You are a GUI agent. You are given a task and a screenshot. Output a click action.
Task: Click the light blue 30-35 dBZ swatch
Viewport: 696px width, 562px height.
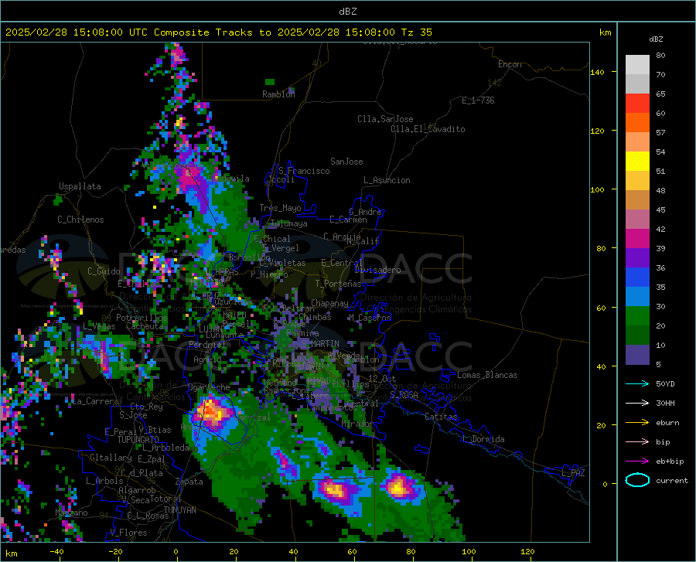[x=637, y=296]
